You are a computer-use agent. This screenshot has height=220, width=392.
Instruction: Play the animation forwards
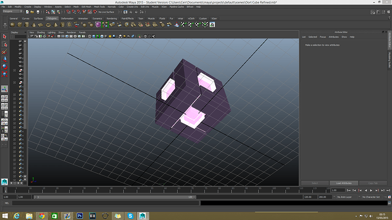371,191
